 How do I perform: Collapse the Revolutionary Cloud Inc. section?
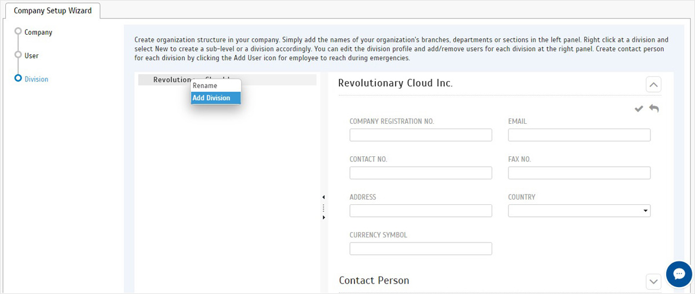pos(653,84)
